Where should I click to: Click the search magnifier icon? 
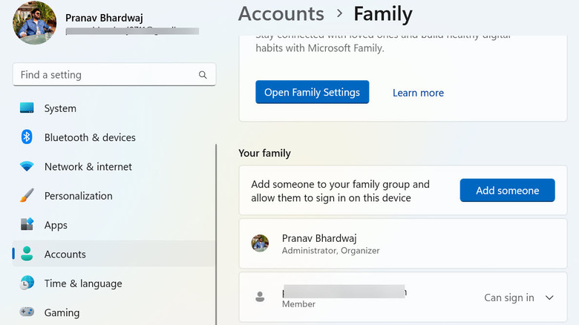(x=203, y=75)
